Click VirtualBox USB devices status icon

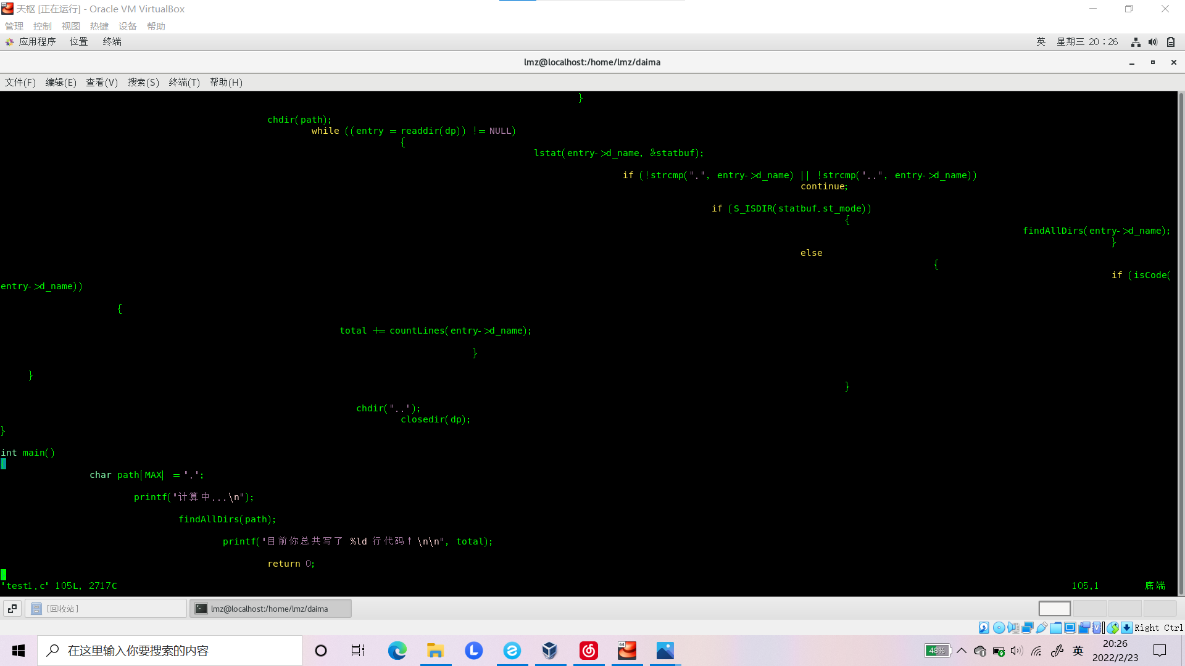point(1042,628)
